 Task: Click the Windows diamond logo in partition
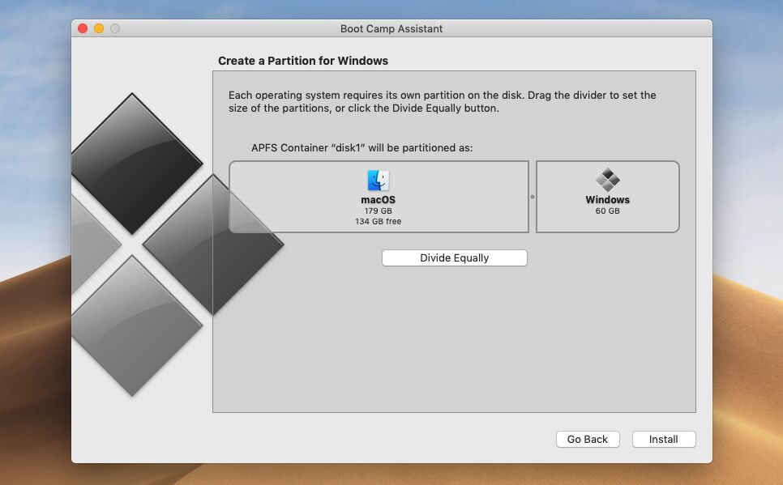tap(607, 180)
